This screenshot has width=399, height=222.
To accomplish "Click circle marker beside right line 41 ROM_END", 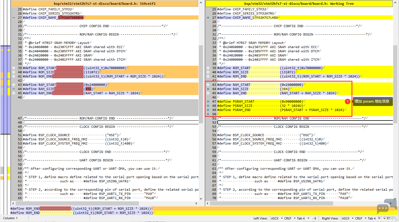I will [x=208, y=76].
